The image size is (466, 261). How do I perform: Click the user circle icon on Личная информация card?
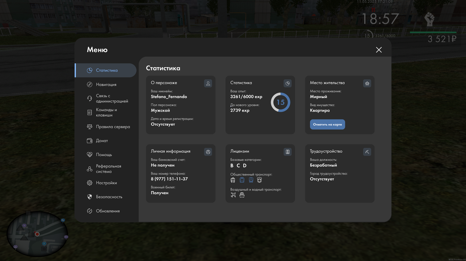tap(208, 152)
